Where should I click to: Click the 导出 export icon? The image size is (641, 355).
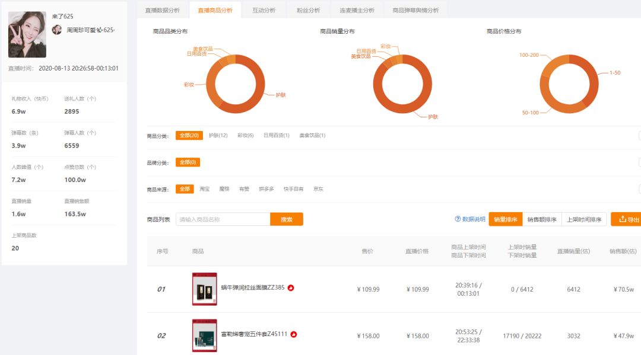[624, 219]
